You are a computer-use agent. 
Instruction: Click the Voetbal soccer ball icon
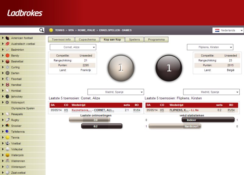pos(7,143)
